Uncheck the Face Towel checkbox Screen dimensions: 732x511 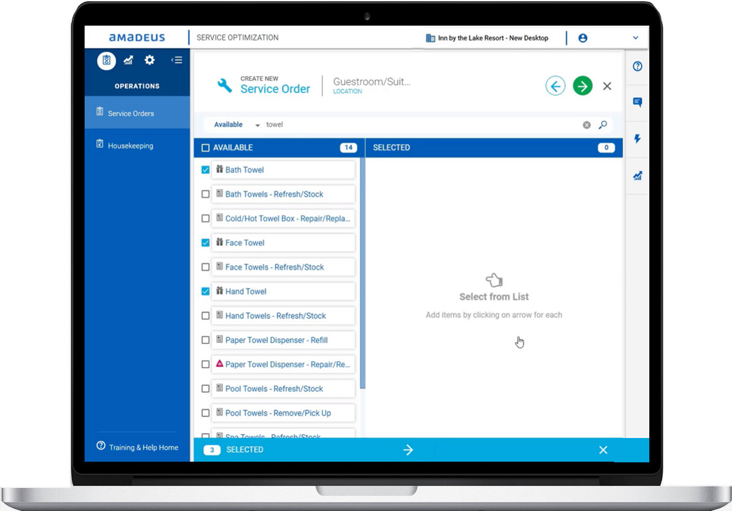pos(205,243)
